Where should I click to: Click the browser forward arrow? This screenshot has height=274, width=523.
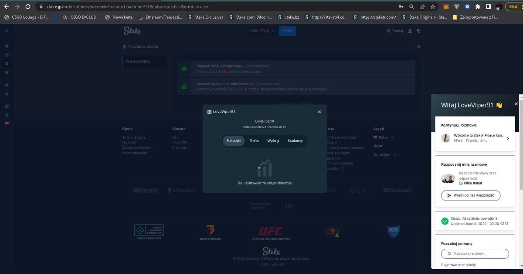pyautogui.click(x=17, y=7)
